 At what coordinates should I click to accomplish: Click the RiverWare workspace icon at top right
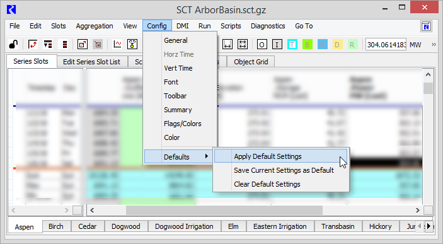coord(426,26)
